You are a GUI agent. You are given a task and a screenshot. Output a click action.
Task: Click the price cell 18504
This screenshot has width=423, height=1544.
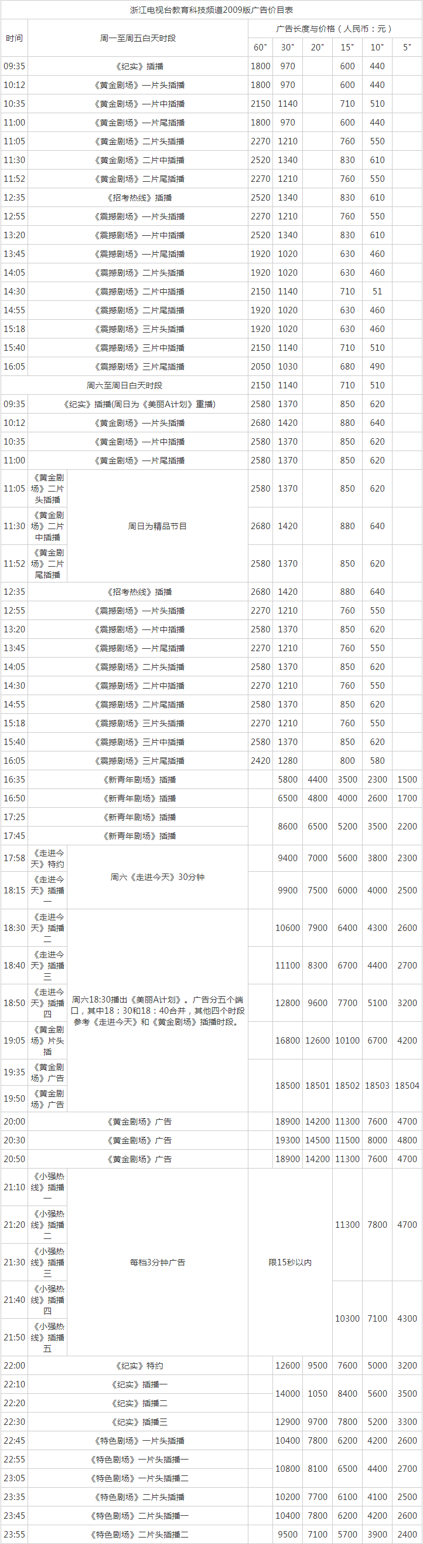tap(407, 1085)
